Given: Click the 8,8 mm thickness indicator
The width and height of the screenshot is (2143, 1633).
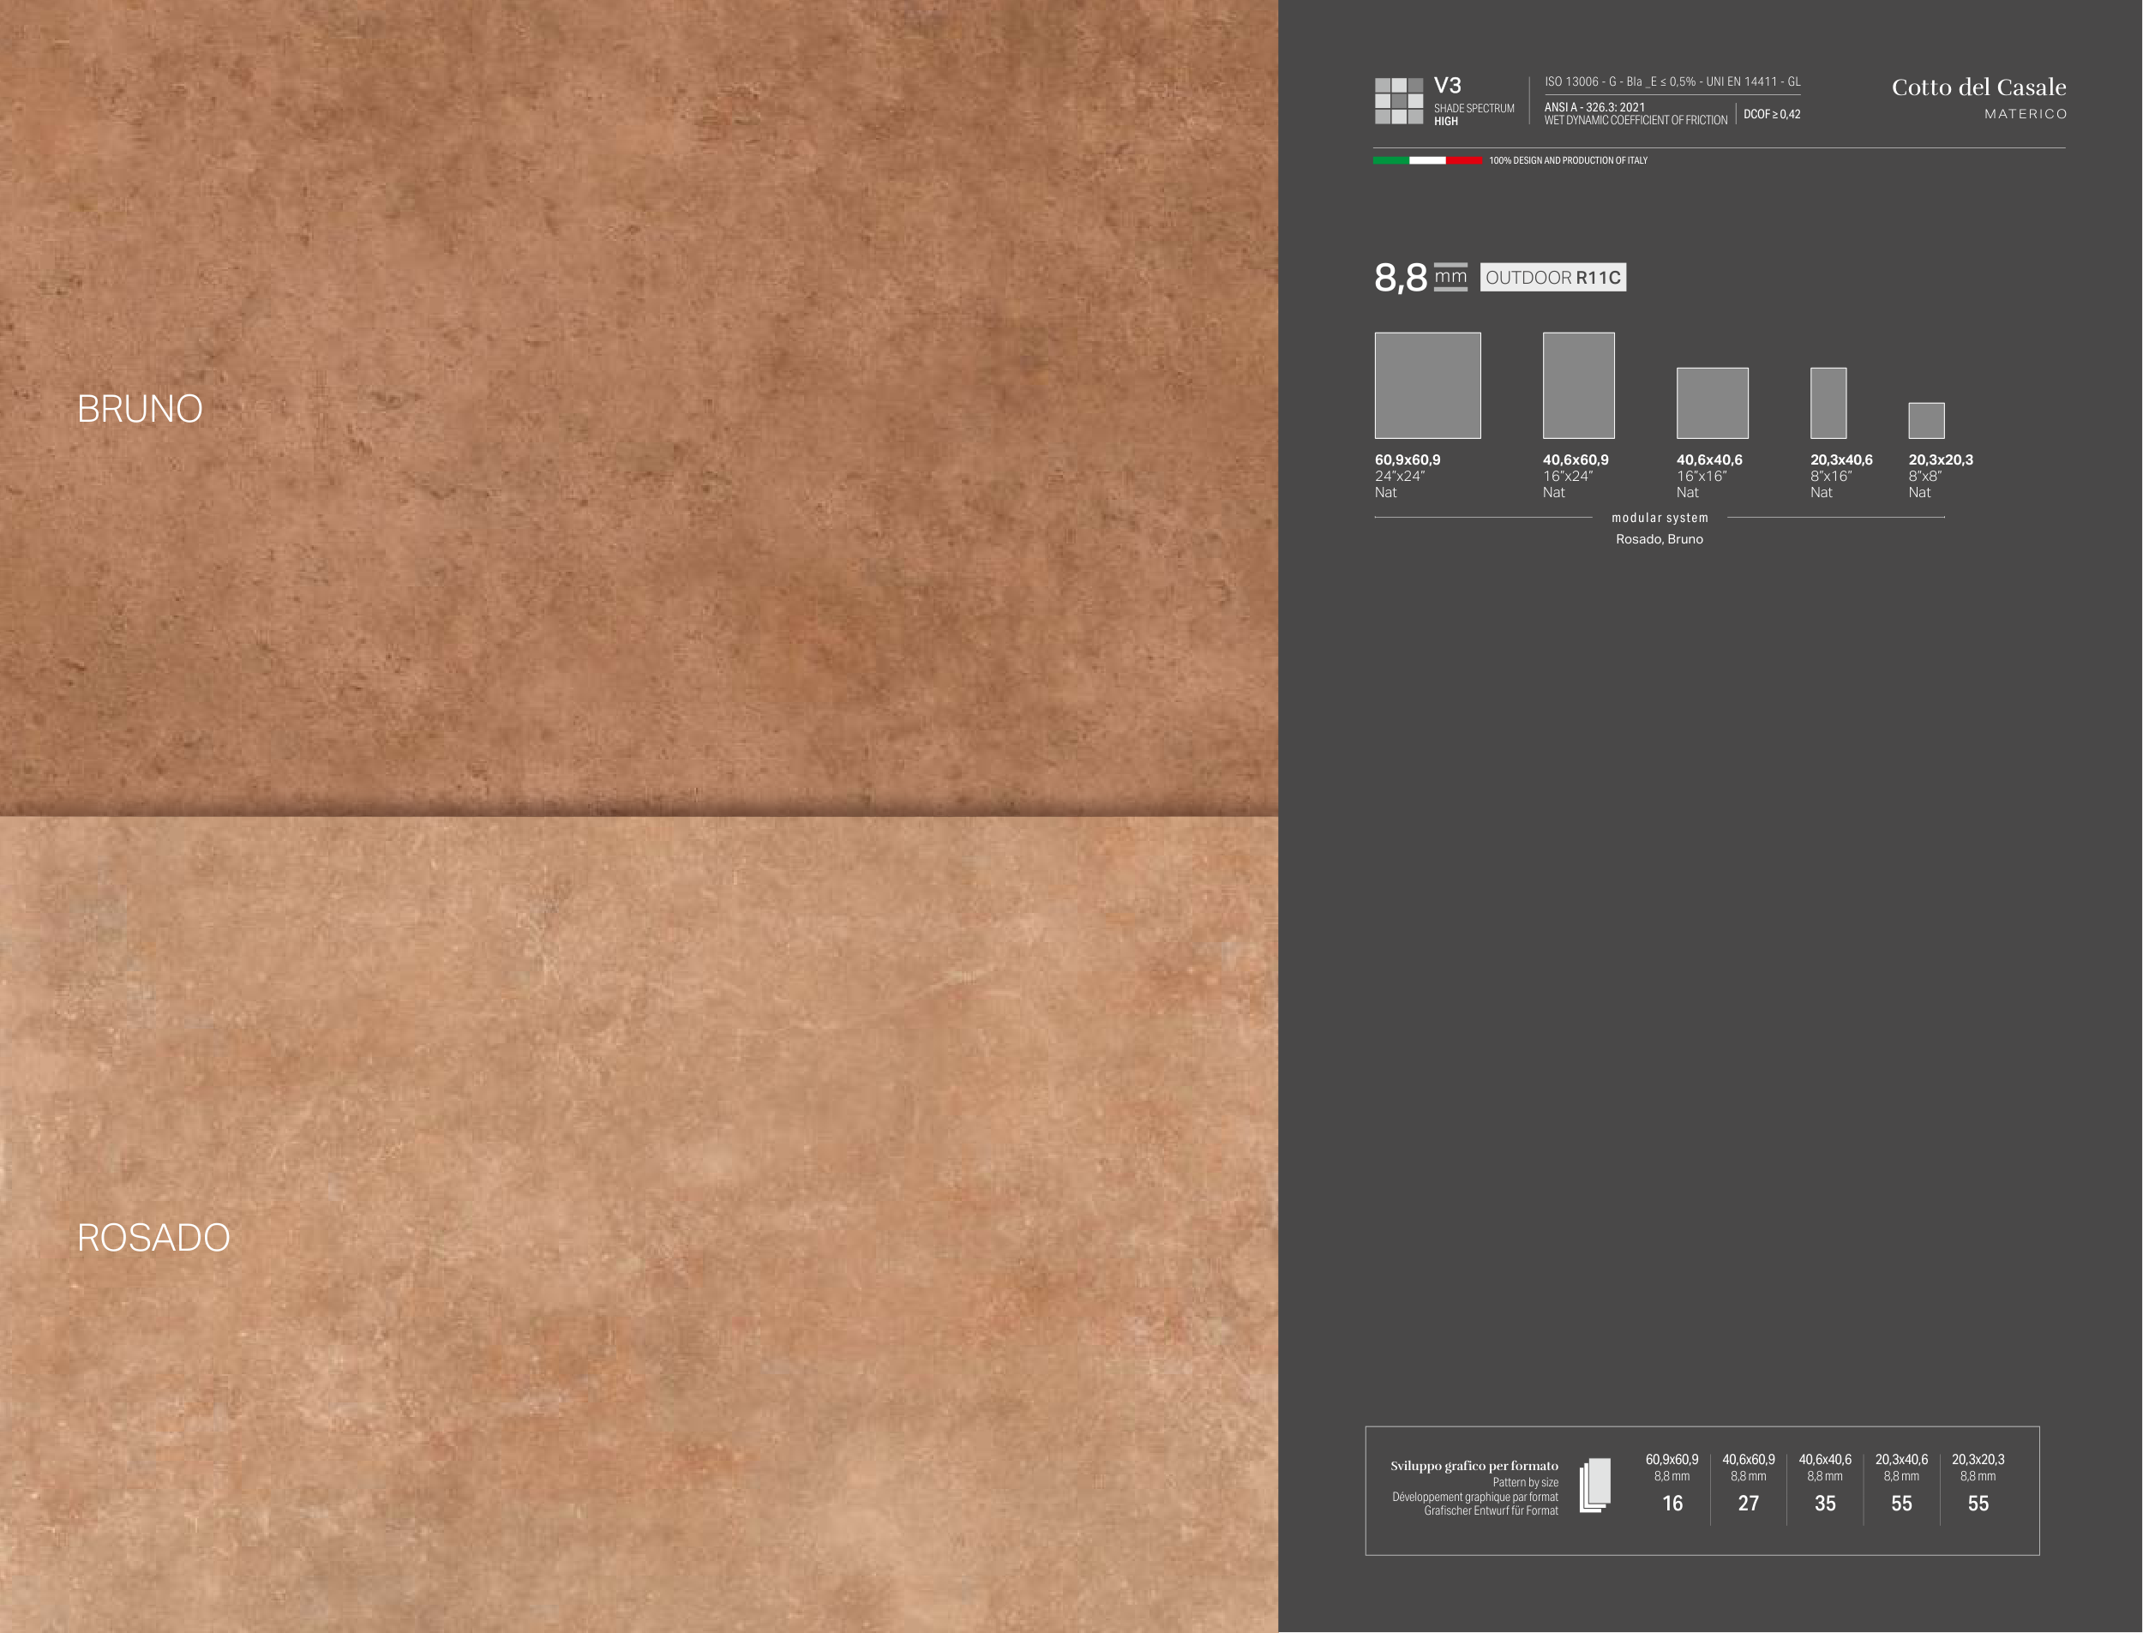Looking at the screenshot, I should 1419,278.
